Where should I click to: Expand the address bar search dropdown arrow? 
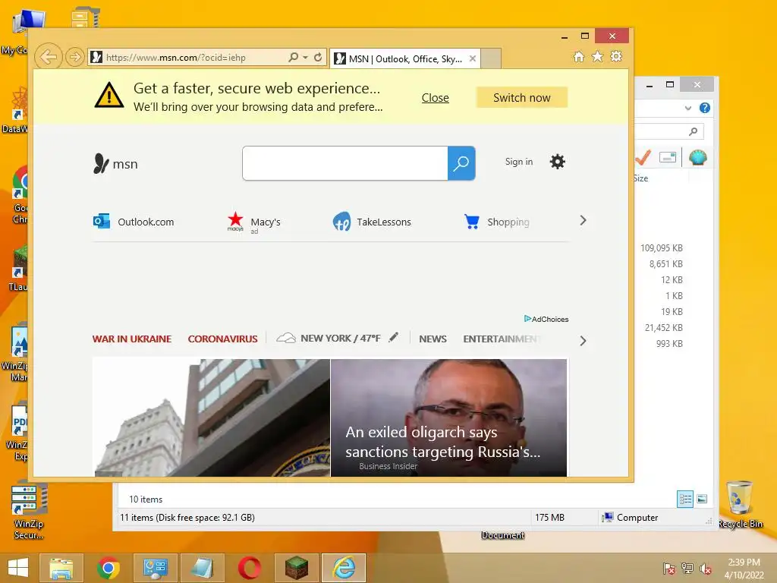tap(305, 58)
